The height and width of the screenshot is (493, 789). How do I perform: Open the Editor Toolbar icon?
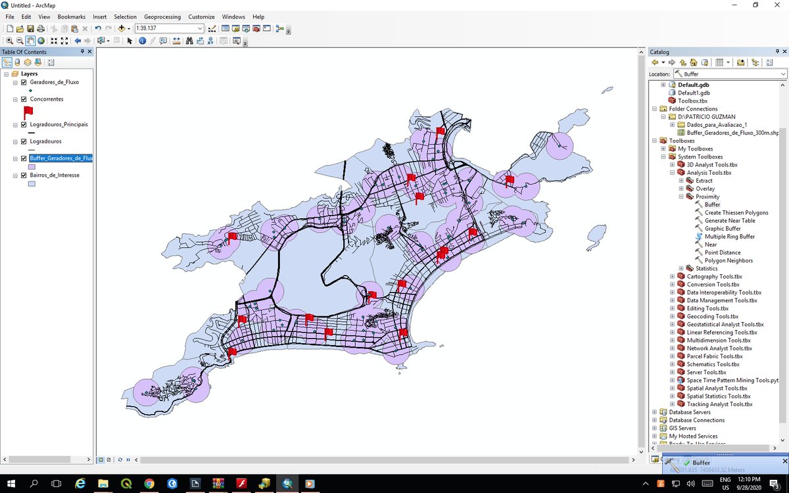[212, 28]
